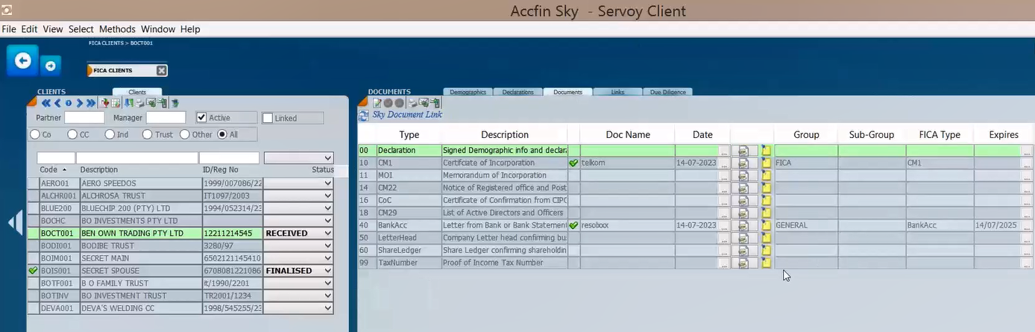Image resolution: width=1035 pixels, height=332 pixels.
Task: Sort clients by Code column header
Action: click(x=52, y=170)
